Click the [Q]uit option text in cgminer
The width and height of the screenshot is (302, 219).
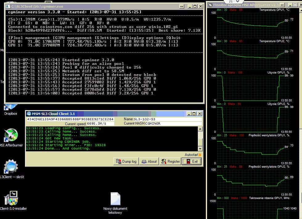point(173,38)
